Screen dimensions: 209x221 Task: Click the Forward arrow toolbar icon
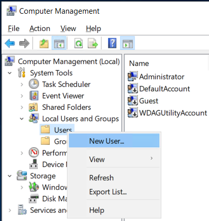tap(24, 43)
